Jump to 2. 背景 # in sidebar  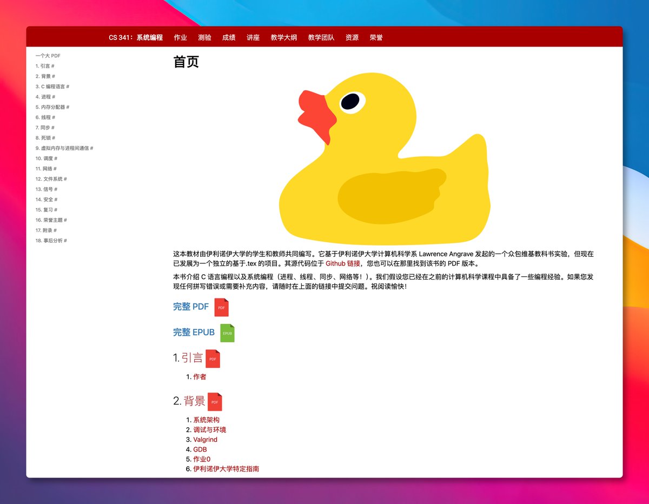(45, 76)
